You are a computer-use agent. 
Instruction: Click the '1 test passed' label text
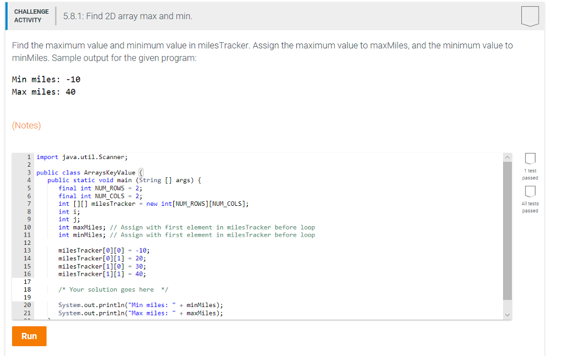(529, 174)
